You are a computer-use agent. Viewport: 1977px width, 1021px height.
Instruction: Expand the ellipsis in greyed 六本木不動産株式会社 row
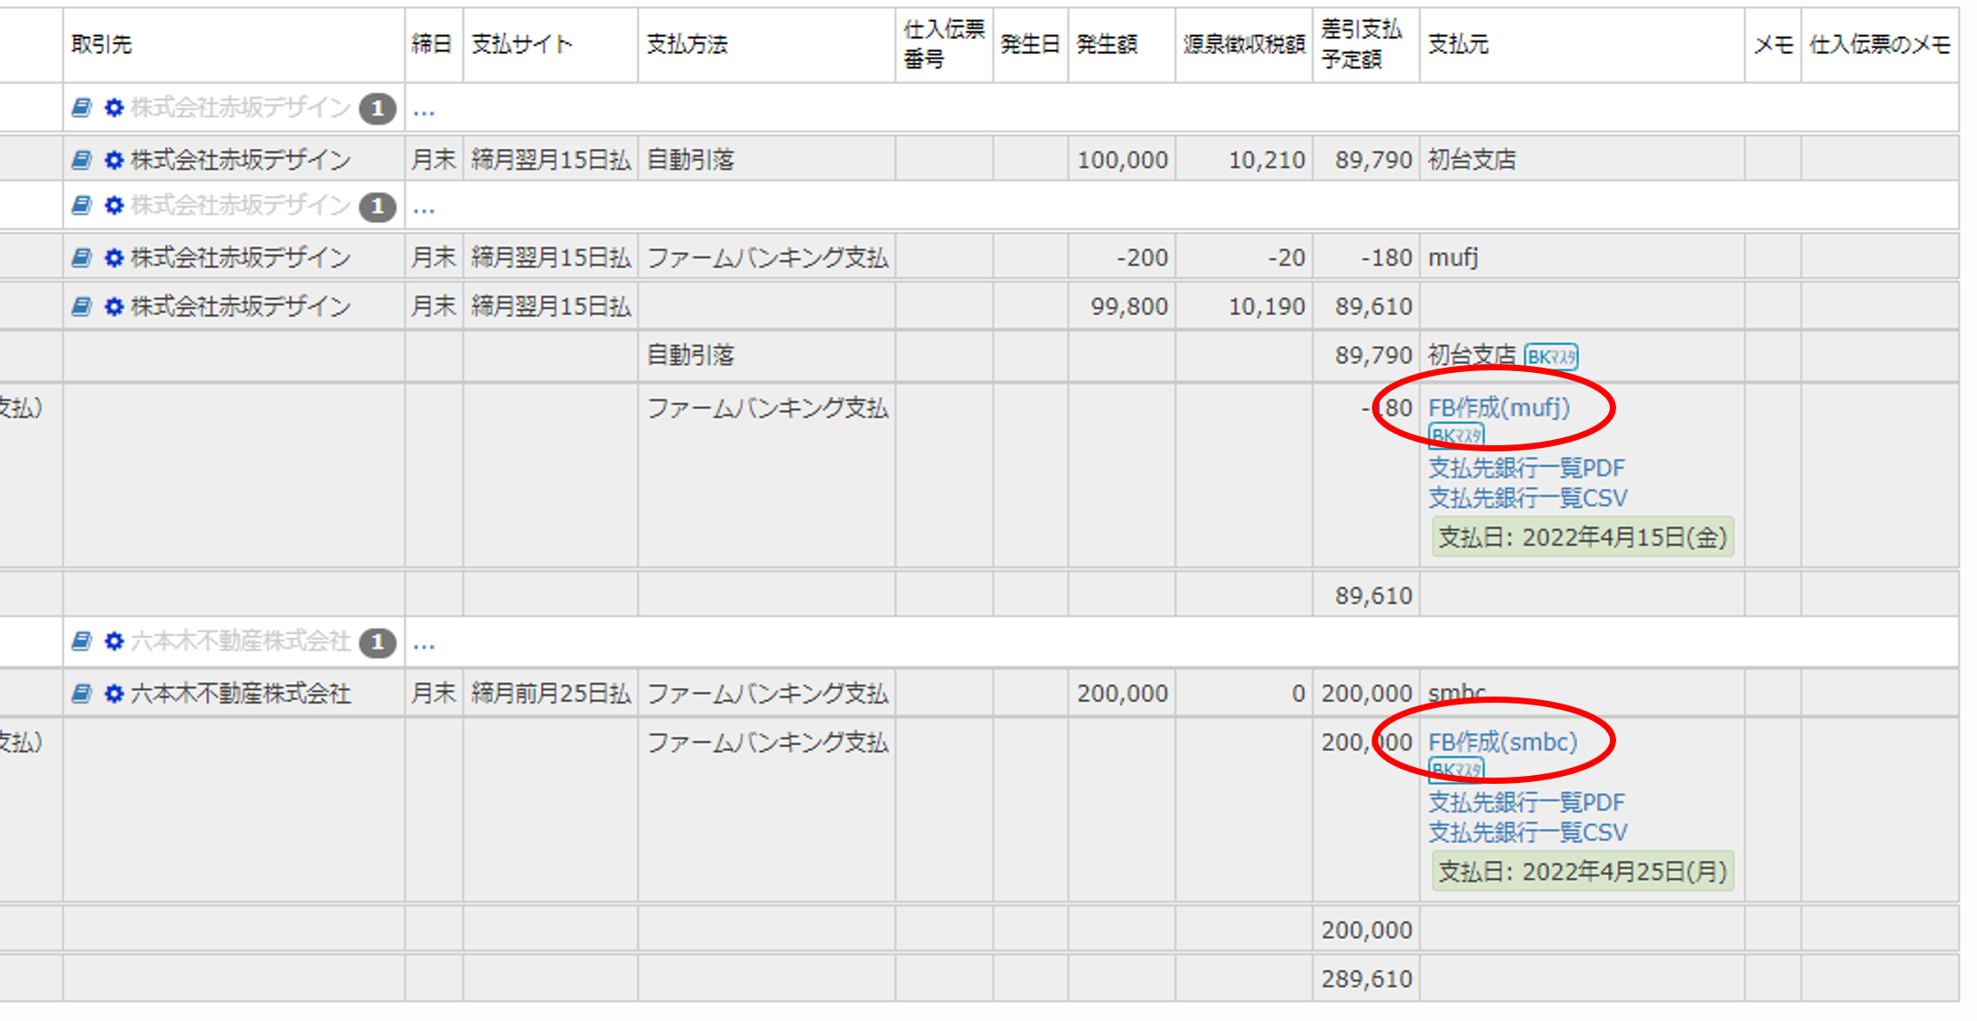point(424,644)
